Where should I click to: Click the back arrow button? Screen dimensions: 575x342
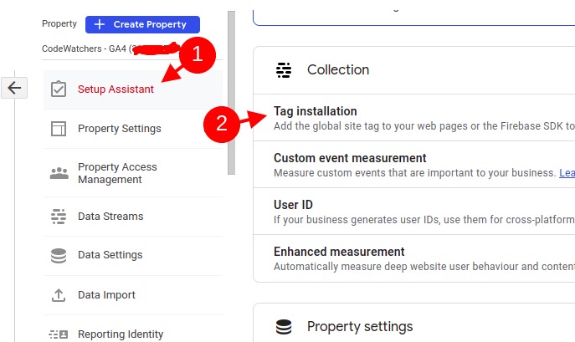point(14,88)
